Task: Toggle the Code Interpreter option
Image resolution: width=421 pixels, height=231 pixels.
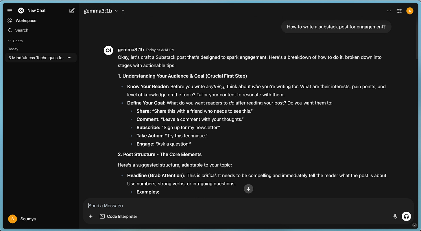Action: pos(119,216)
